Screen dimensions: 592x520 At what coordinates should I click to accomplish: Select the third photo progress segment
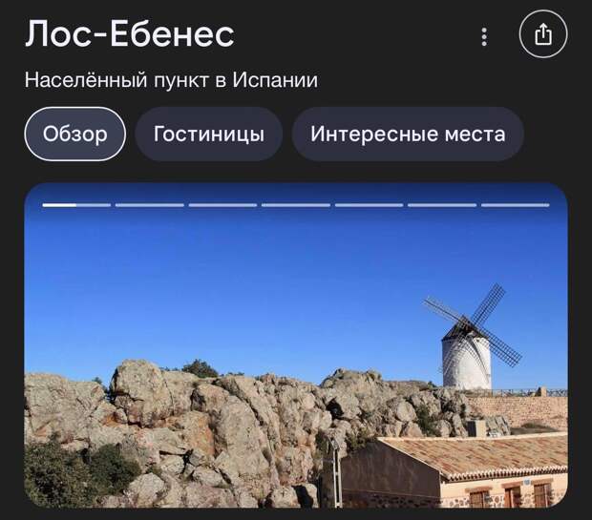tap(222, 205)
